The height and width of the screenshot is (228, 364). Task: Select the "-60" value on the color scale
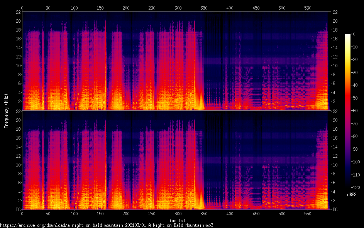click(x=354, y=110)
